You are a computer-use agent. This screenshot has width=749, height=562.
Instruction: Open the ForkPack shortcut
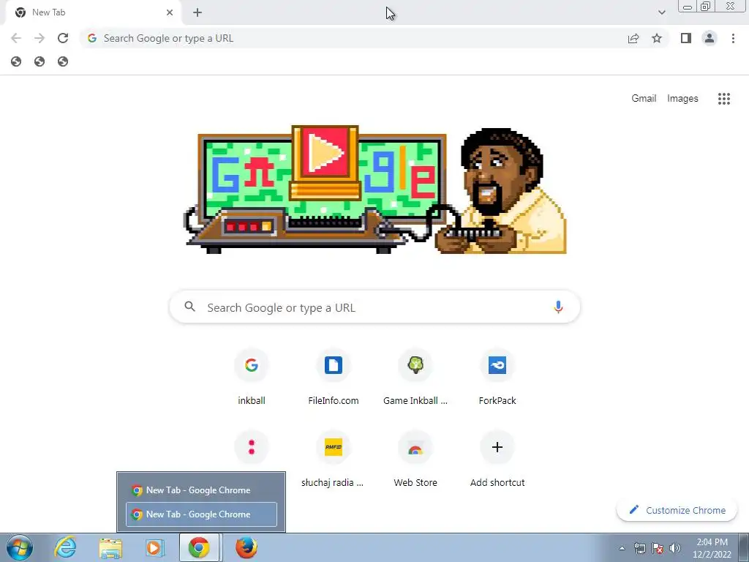point(497,378)
